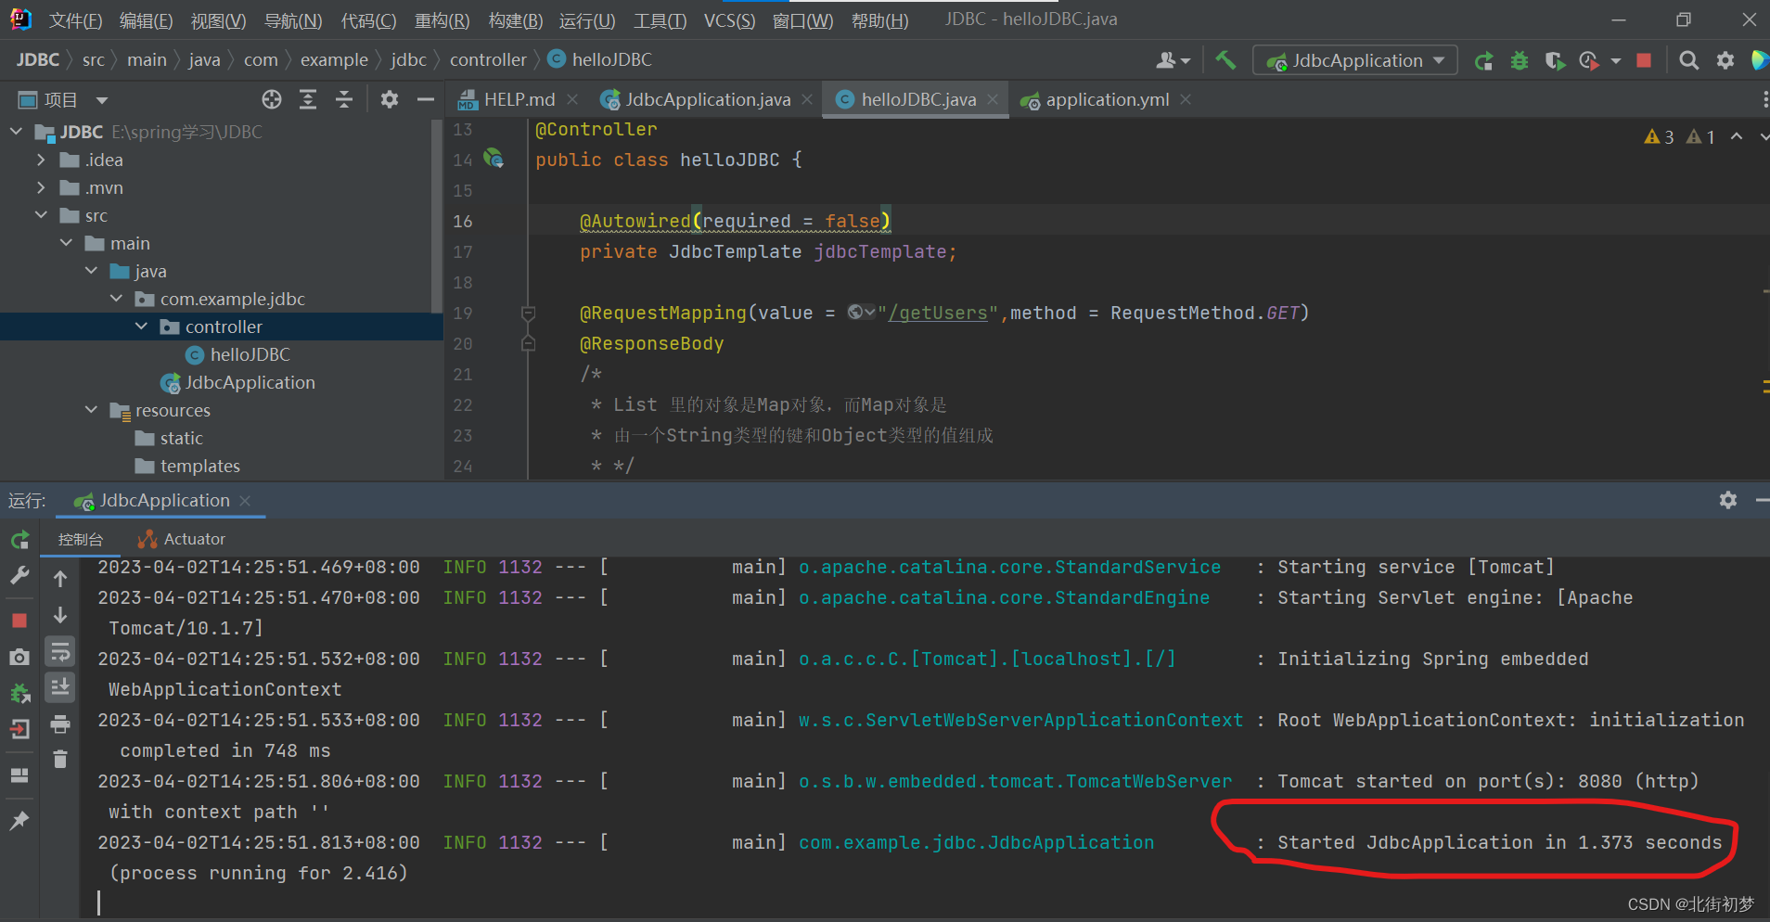Select helloJDBC in the breadcrumbs bar
Image resolution: width=1770 pixels, height=922 pixels.
coord(610,59)
